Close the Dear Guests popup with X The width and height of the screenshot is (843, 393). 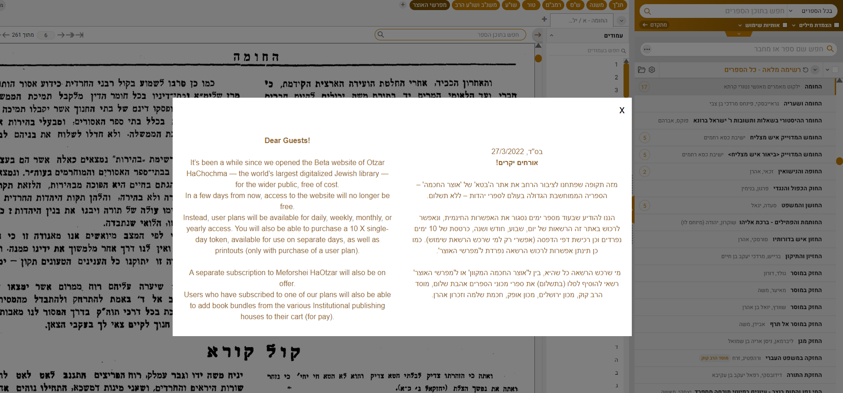622,110
